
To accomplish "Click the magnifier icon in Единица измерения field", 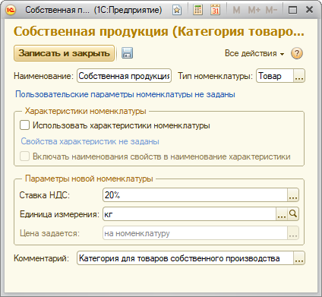I will [x=293, y=214].
